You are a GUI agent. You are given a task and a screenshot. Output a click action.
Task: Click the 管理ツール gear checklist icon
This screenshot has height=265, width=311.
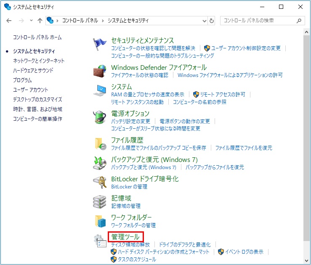(x=100, y=241)
